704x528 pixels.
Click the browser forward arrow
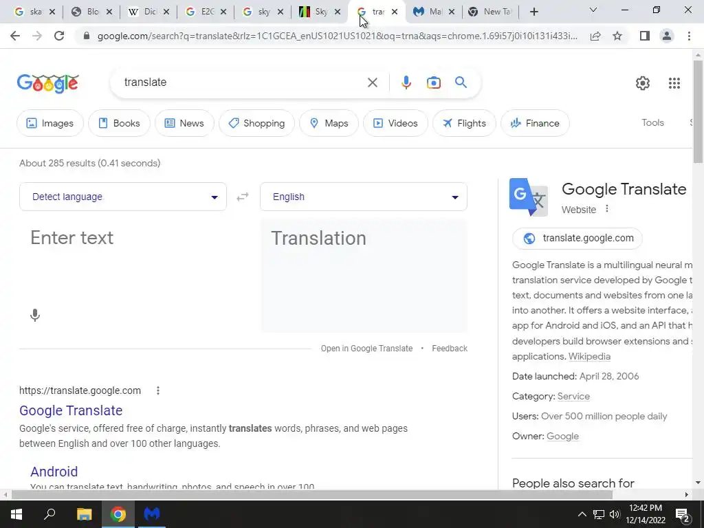pyautogui.click(x=37, y=36)
